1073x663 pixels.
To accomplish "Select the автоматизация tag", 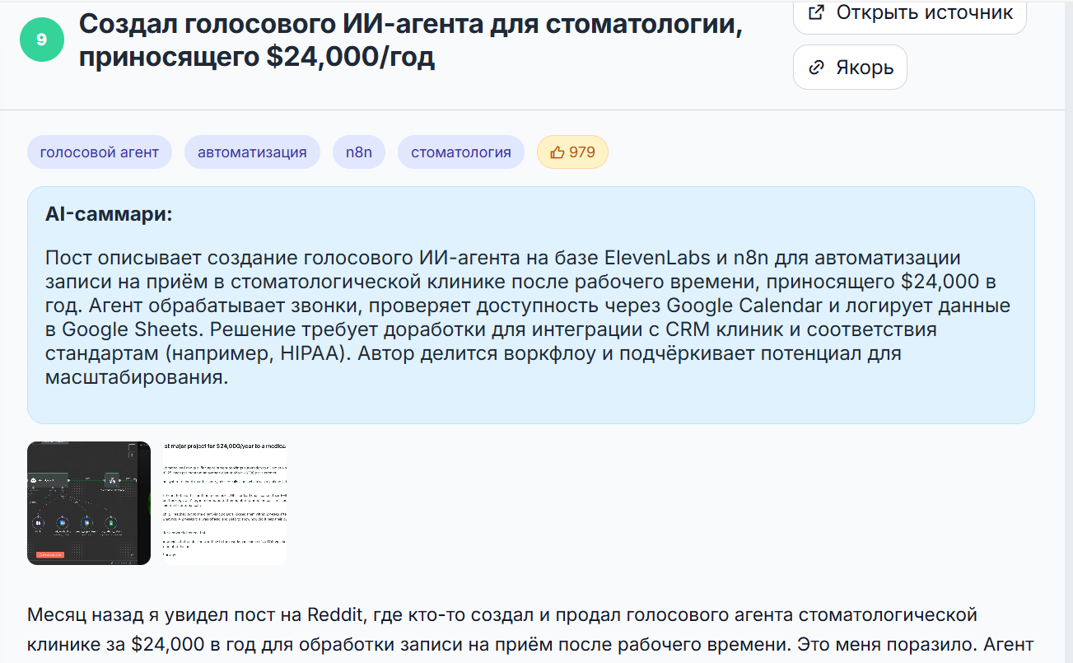I will [252, 152].
